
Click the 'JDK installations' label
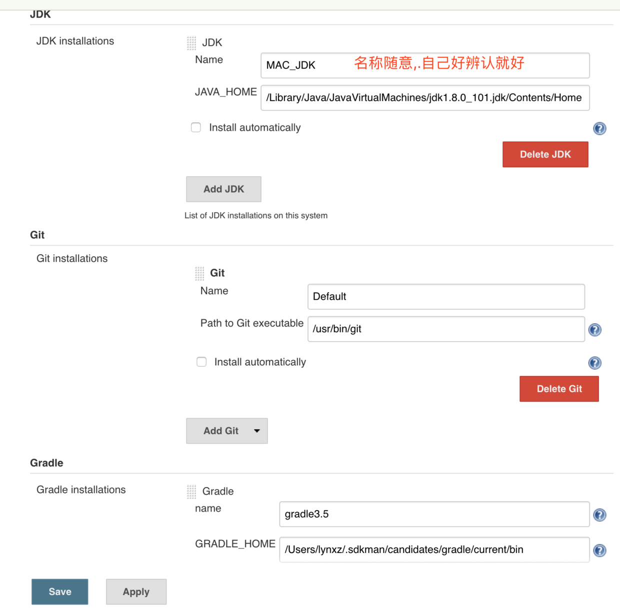click(75, 41)
